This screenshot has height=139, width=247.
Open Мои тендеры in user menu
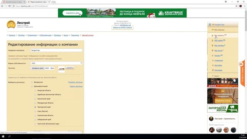219,46
